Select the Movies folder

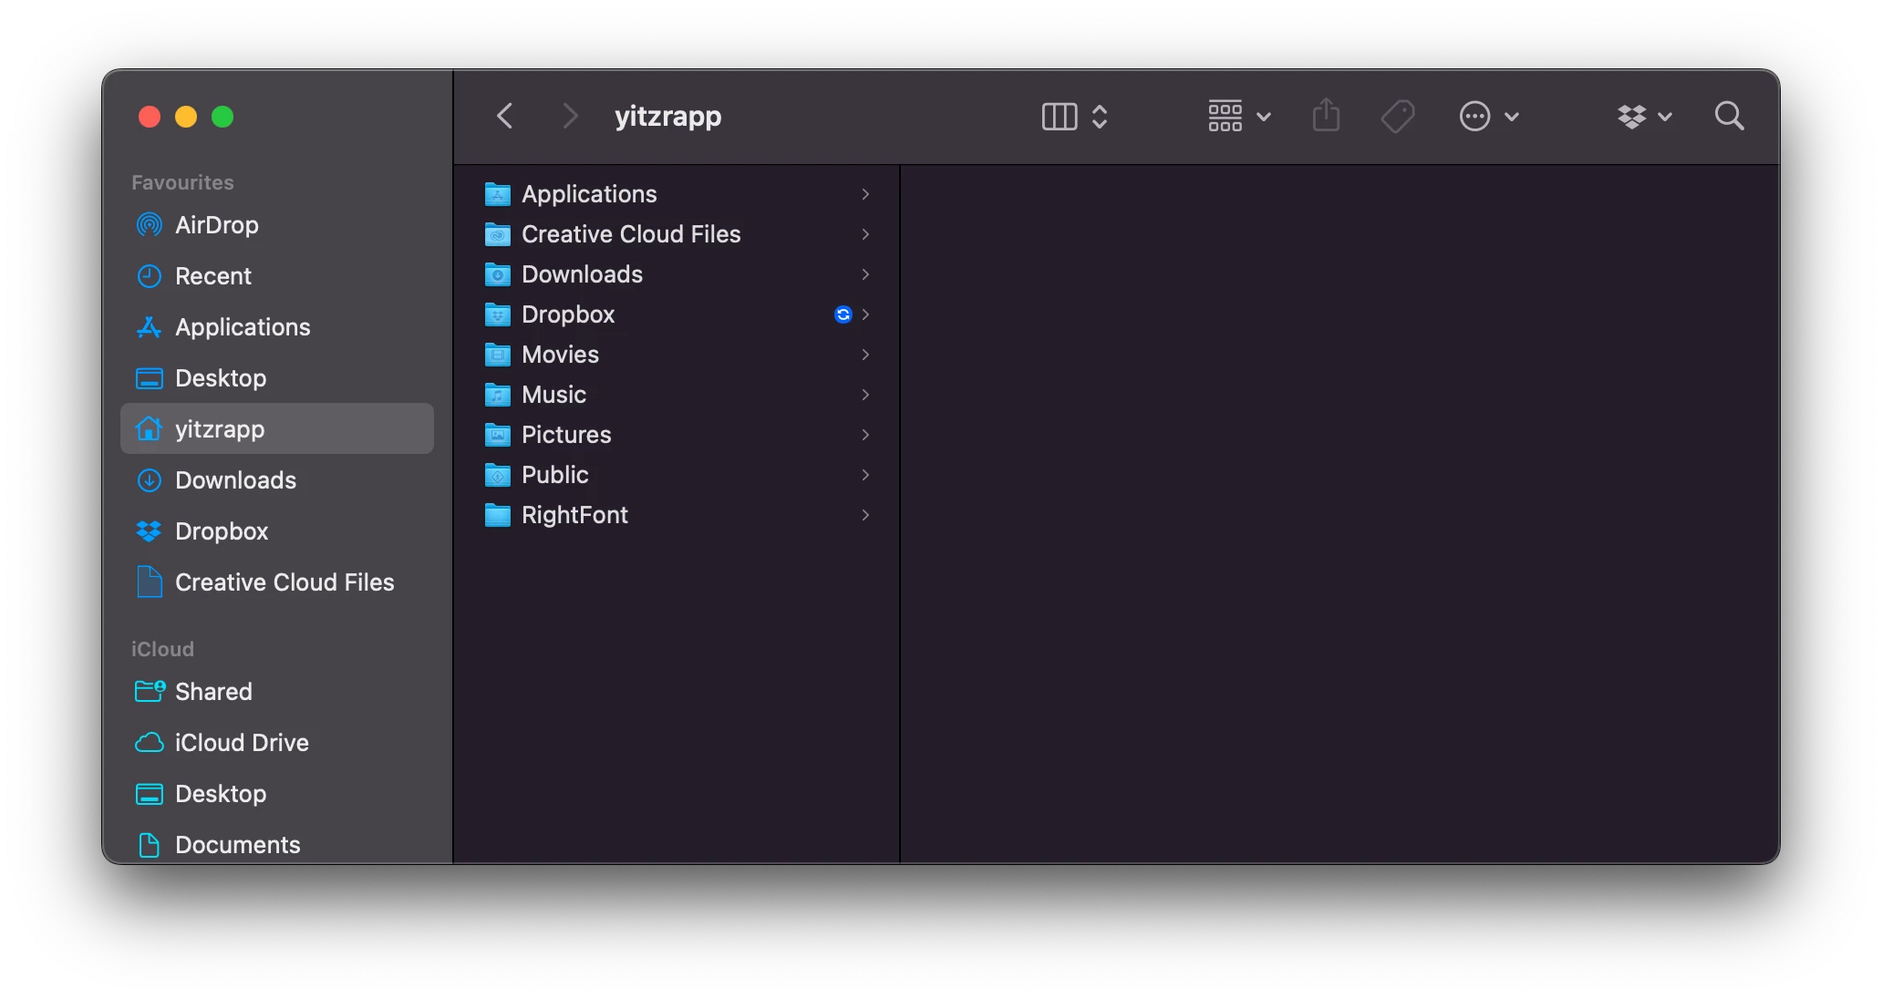coord(560,355)
